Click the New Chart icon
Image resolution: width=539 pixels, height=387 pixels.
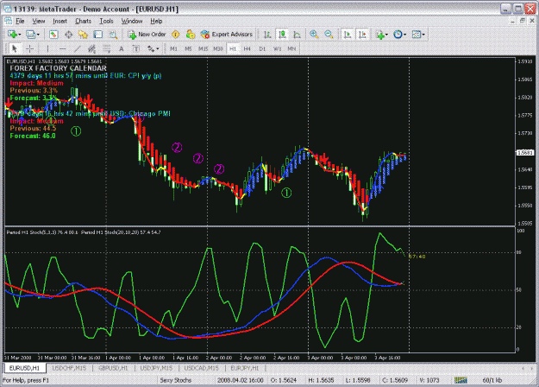tap(12, 34)
